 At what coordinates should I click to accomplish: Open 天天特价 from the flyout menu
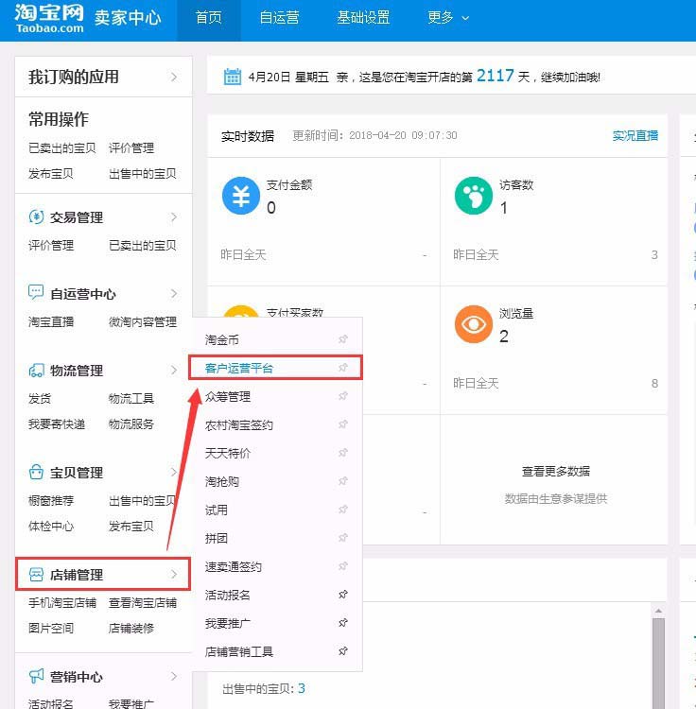[228, 453]
